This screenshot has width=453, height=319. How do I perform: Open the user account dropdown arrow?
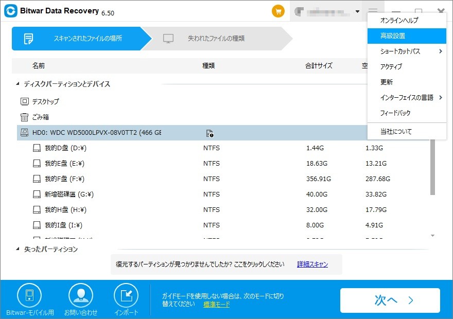(357, 11)
